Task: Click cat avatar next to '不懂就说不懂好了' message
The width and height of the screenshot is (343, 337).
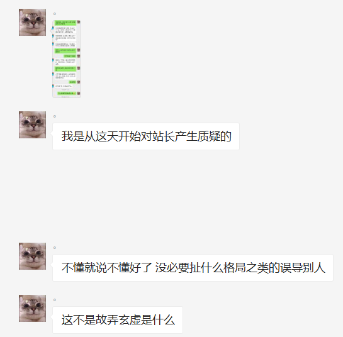Action: click(32, 256)
